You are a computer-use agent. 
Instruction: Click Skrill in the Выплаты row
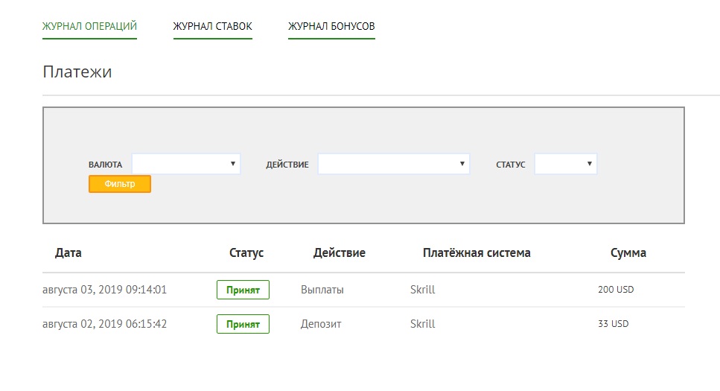422,290
